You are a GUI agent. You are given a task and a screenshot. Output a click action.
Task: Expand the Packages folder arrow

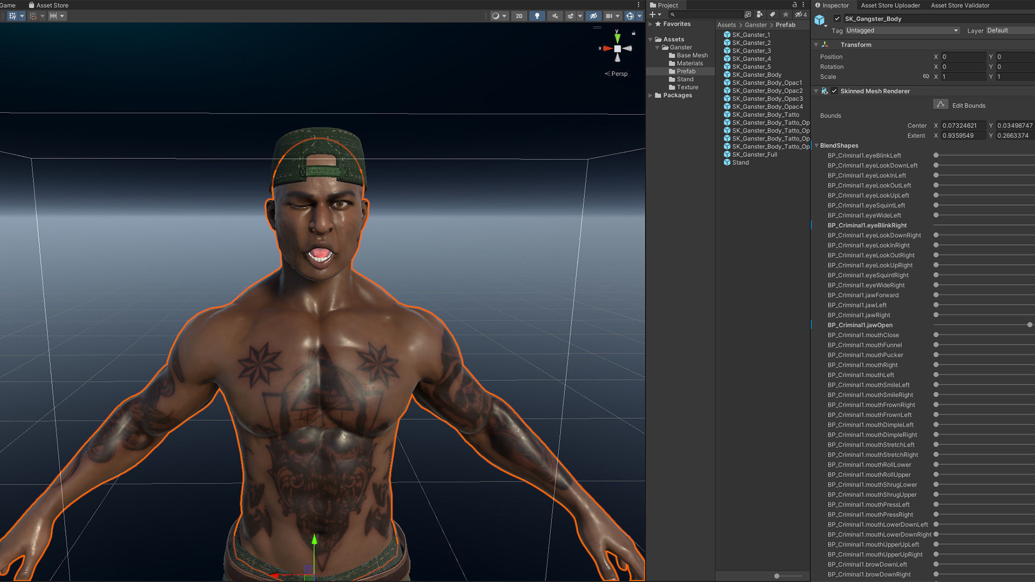(x=651, y=95)
